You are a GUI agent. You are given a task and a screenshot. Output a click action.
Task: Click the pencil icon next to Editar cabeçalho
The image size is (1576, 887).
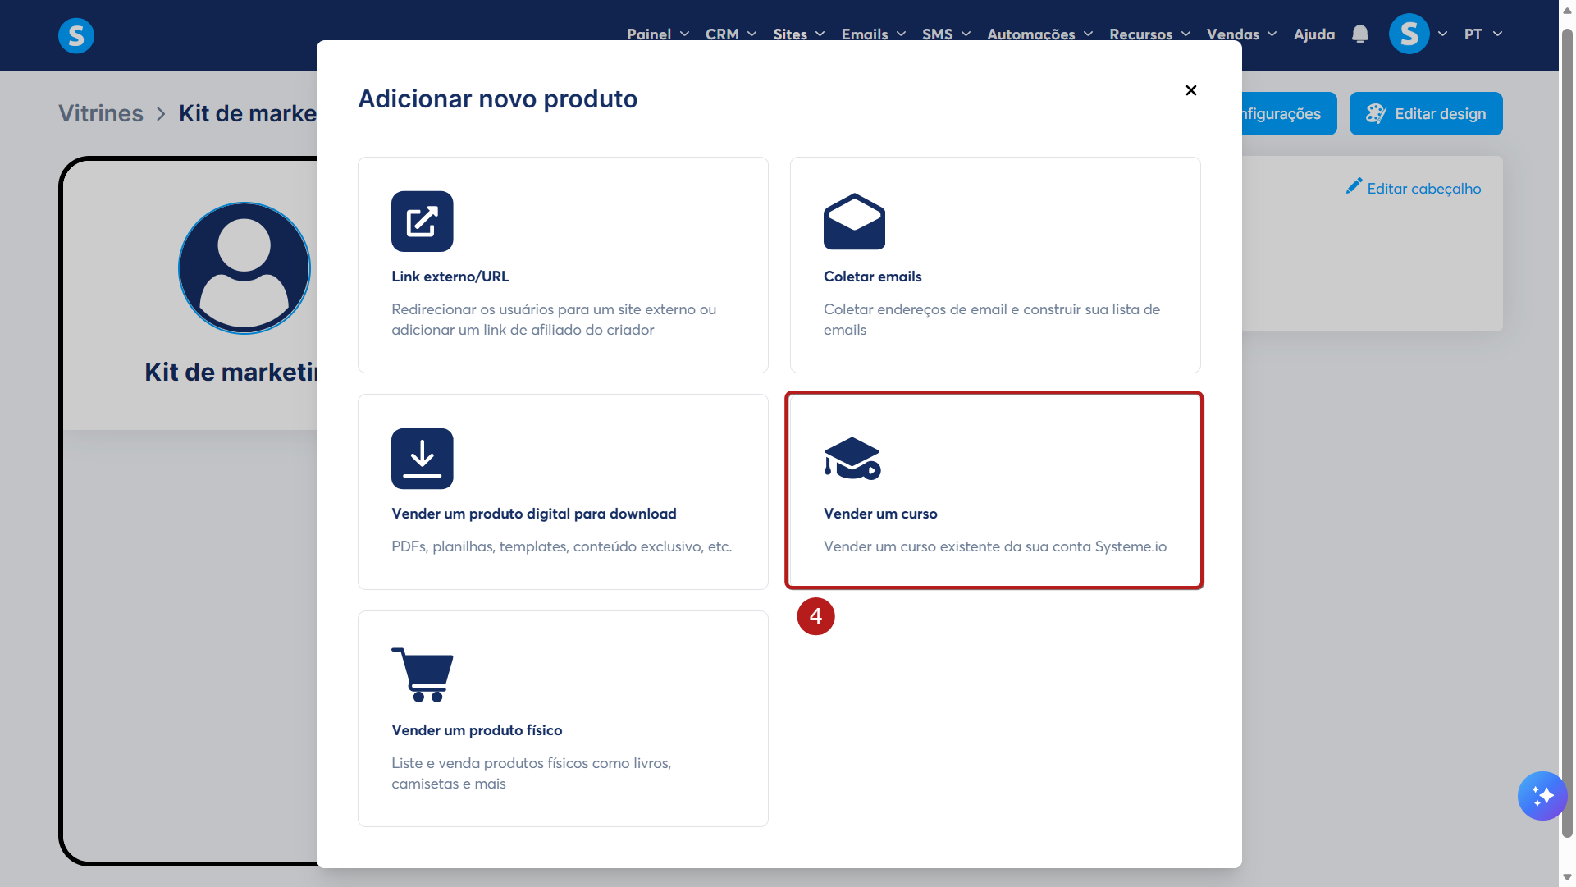(1354, 187)
